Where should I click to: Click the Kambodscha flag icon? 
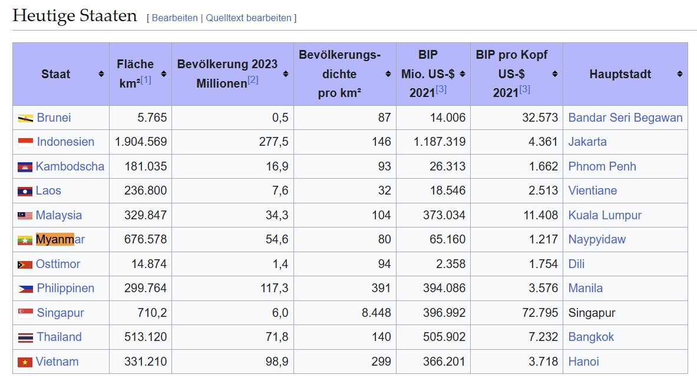point(25,167)
